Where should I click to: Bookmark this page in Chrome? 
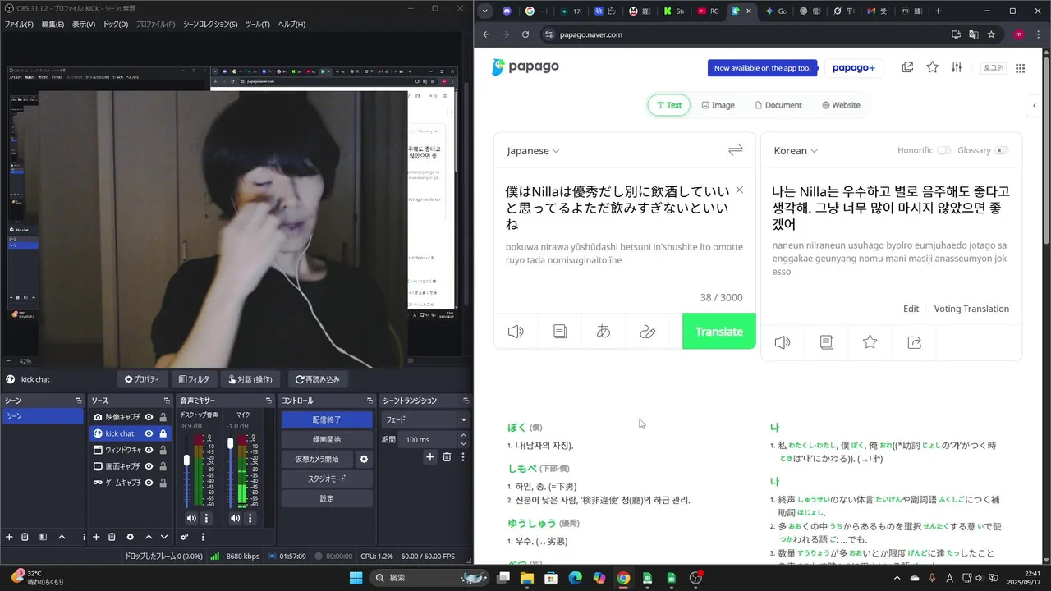[991, 34]
